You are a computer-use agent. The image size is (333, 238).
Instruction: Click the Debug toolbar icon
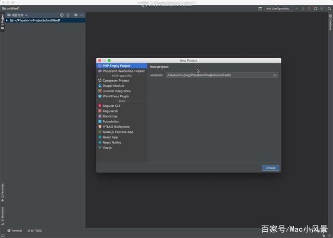(x=303, y=8)
